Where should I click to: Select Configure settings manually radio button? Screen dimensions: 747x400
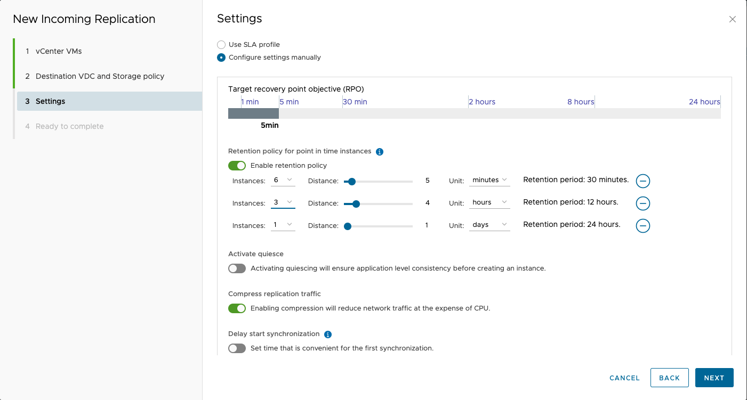(221, 58)
